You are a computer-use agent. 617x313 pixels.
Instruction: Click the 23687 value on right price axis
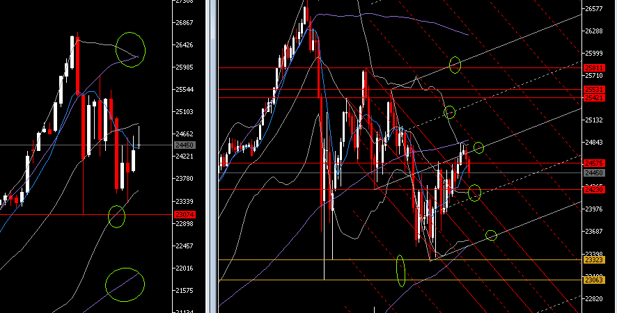pyautogui.click(x=594, y=232)
